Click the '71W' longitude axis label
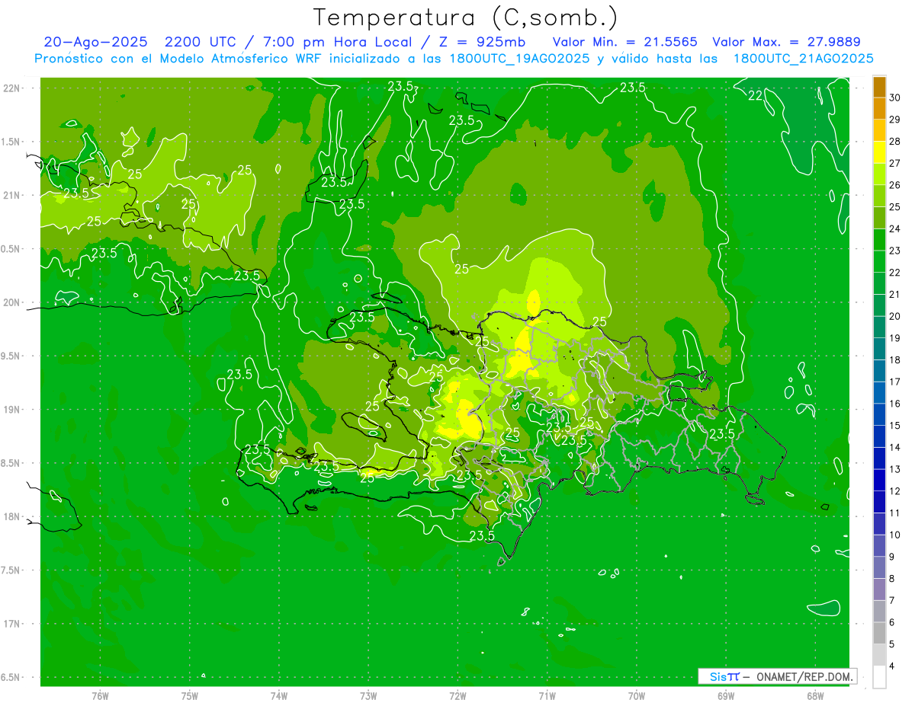The width and height of the screenshot is (915, 706). point(547,695)
